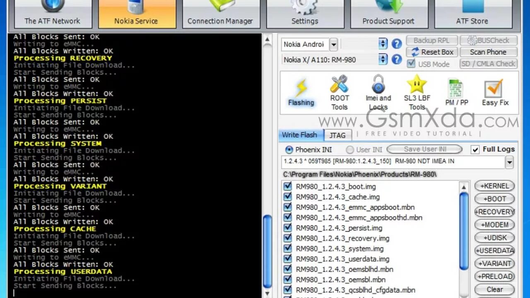
Task: Open ATF Store tab
Action: (472, 14)
